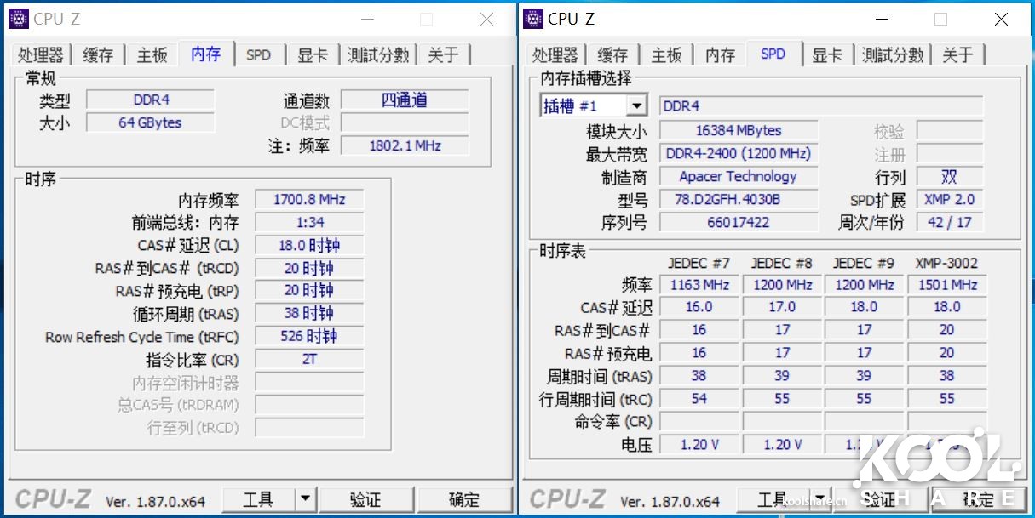Click the CPU-Z logo icon in right title bar
Image resolution: width=1035 pixels, height=518 pixels.
(x=533, y=18)
